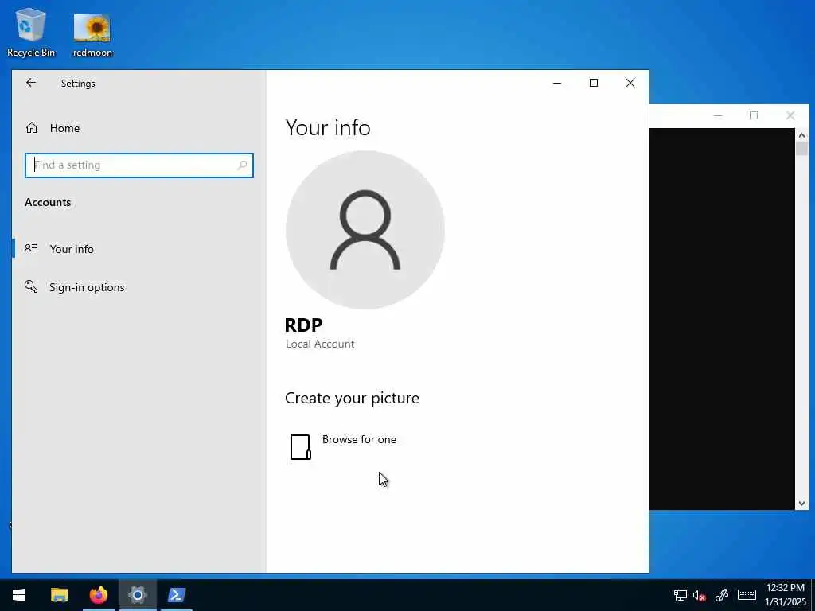
Task: Click the muted volume tray icon
Action: point(699,595)
